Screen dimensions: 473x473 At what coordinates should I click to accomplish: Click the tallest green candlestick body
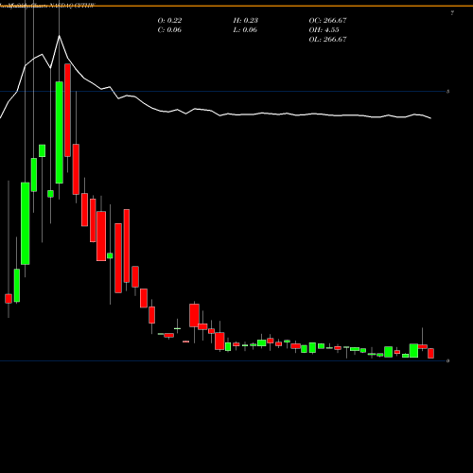pos(60,132)
